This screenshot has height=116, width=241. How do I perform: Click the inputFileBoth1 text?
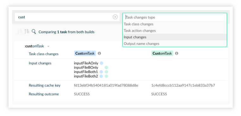pos(86,72)
